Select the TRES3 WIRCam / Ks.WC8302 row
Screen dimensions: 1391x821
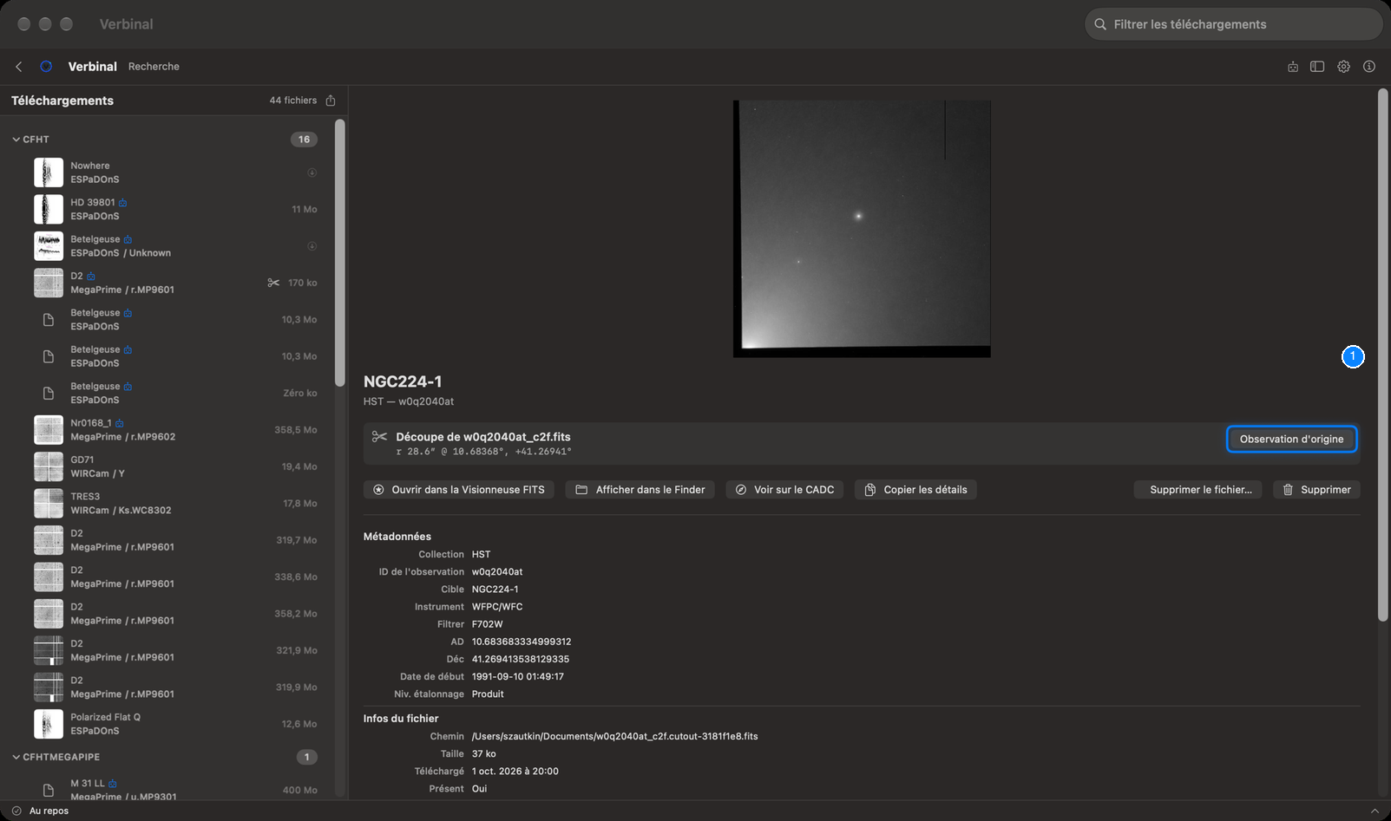176,504
